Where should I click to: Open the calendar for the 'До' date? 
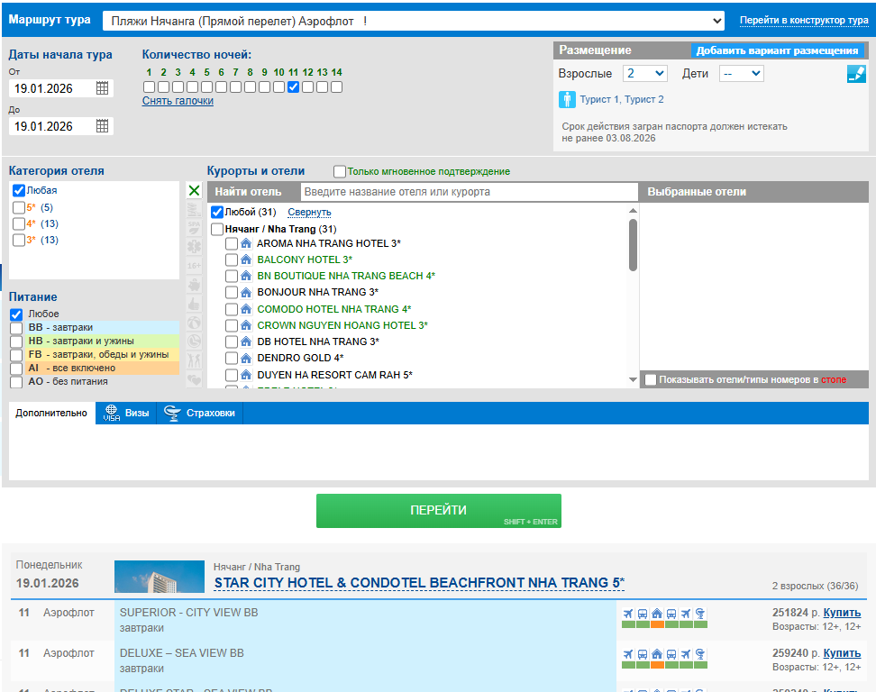point(103,126)
